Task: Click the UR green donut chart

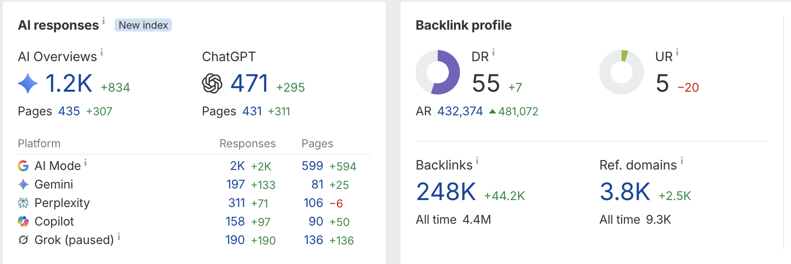Action: (x=622, y=72)
